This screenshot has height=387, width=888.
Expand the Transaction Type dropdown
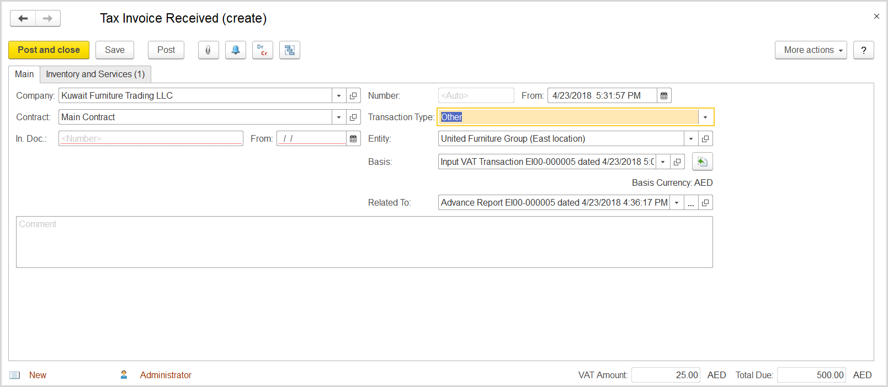coord(705,117)
